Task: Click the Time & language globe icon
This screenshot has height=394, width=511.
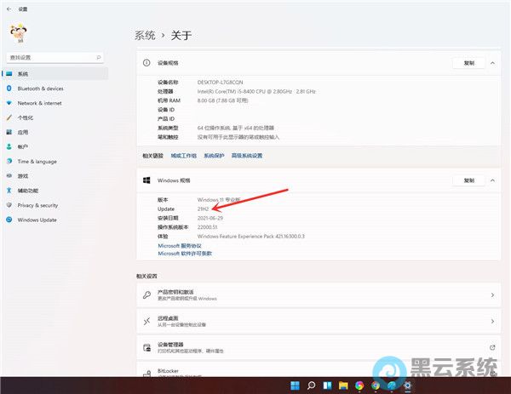Action: 9,161
